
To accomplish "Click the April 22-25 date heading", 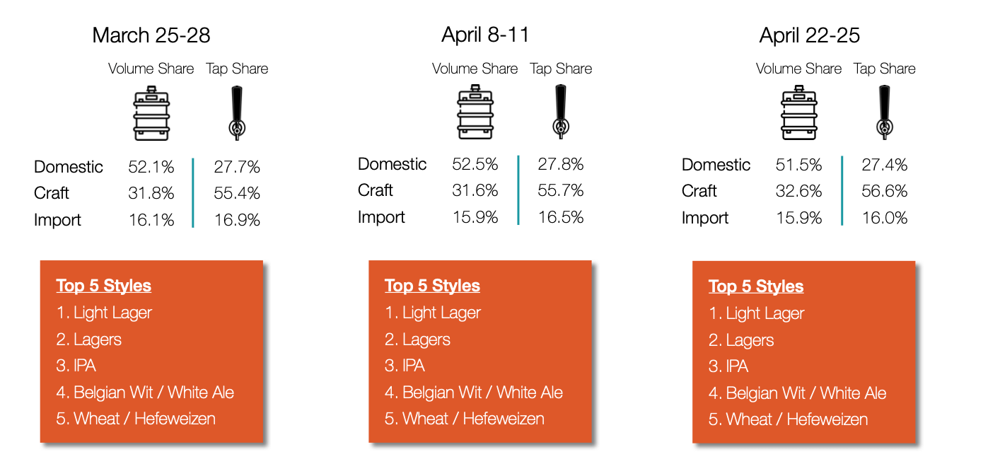I will click(x=810, y=35).
